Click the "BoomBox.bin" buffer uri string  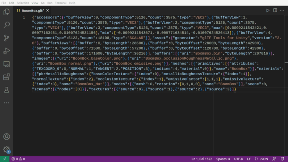click(208, 54)
